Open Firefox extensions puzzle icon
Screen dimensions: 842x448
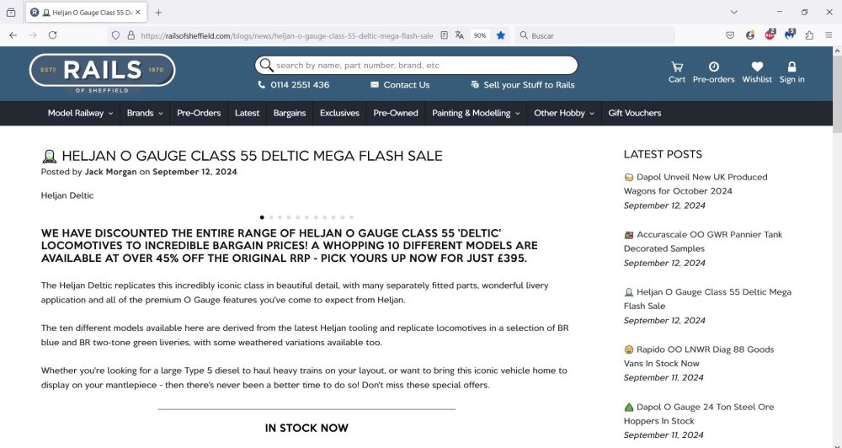click(x=809, y=35)
